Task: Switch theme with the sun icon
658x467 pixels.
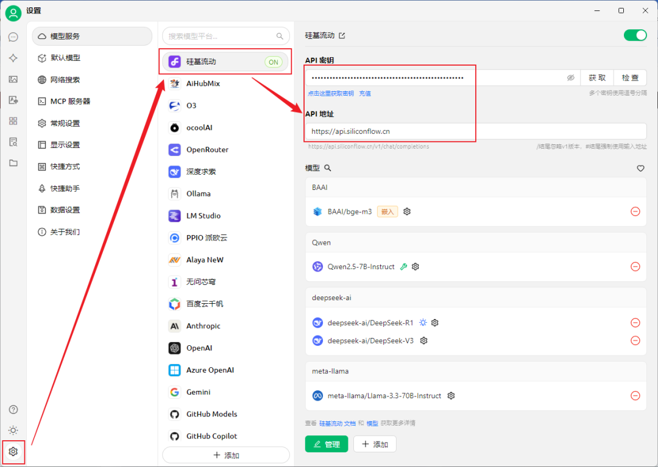Action: pyautogui.click(x=13, y=430)
